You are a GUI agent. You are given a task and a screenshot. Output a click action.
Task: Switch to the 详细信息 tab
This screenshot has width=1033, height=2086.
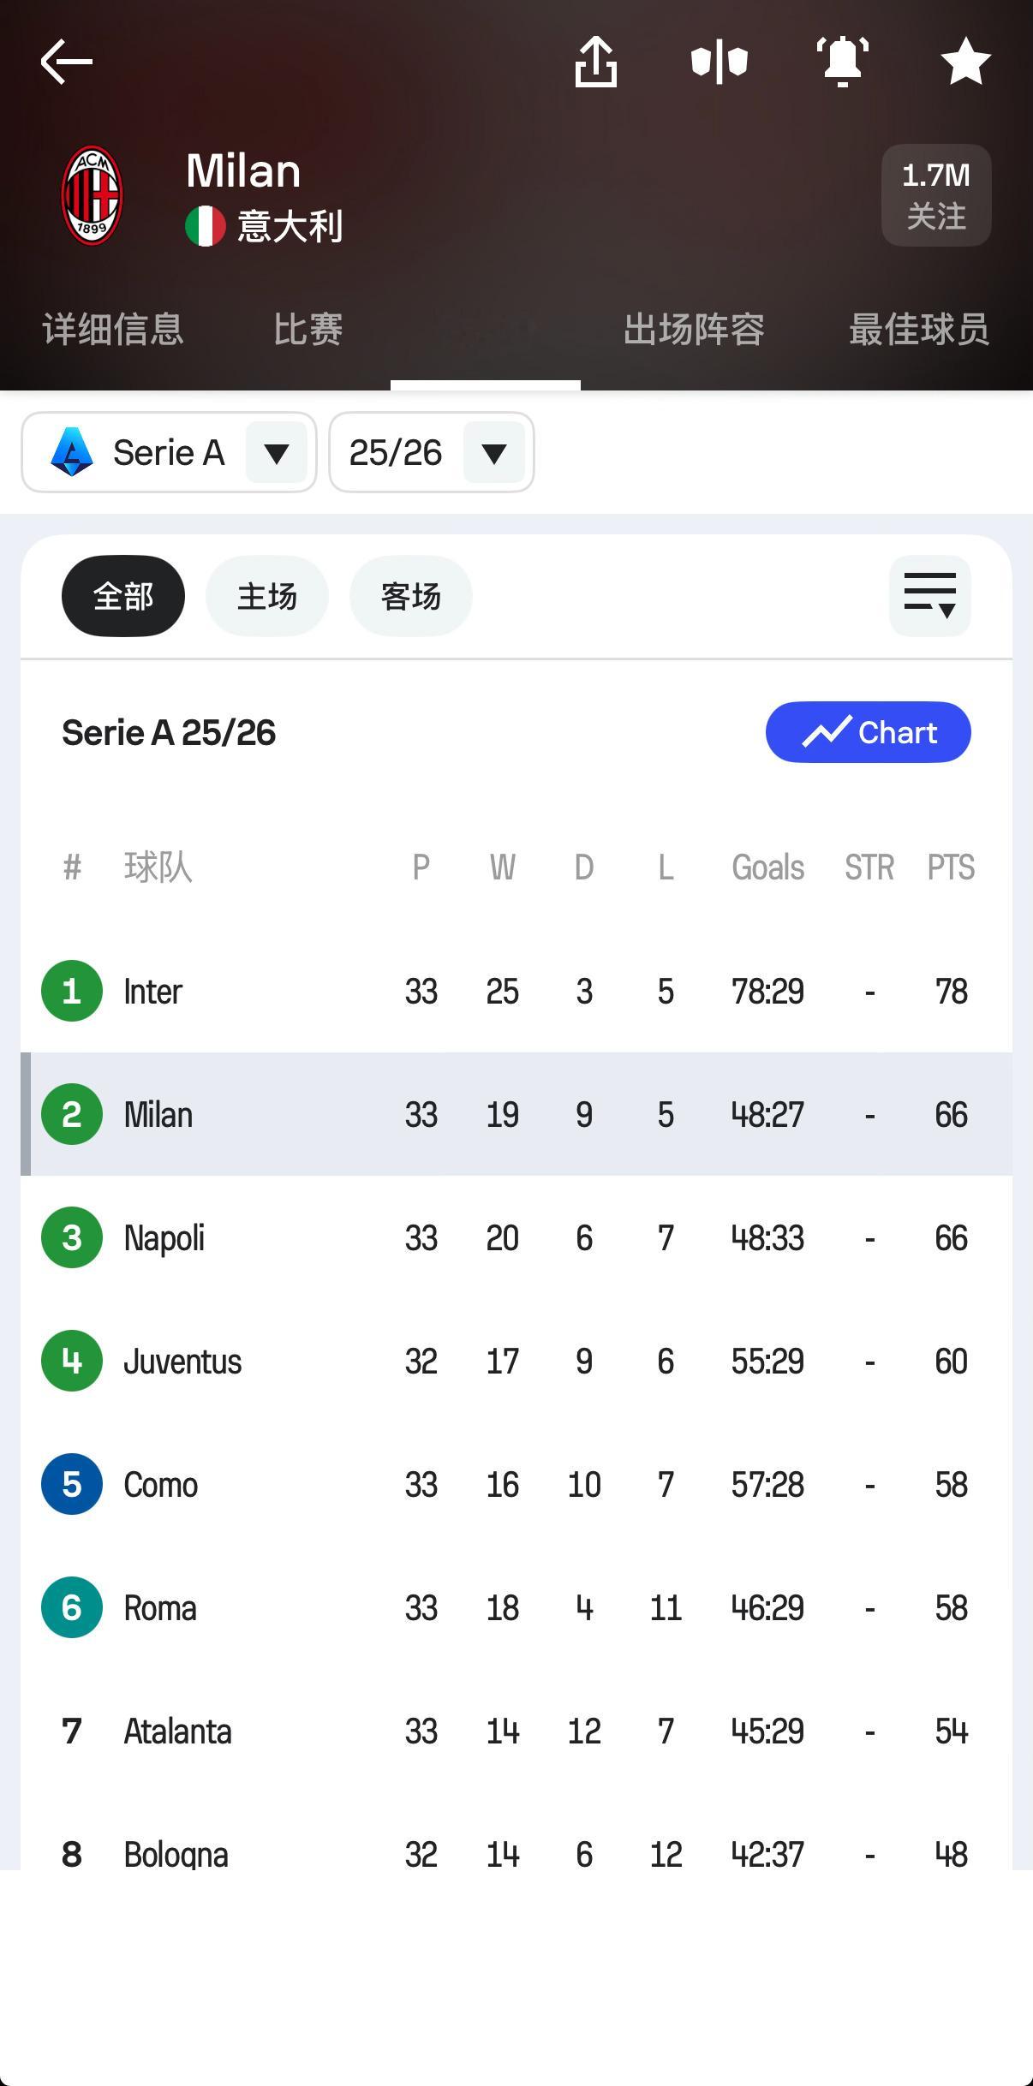click(x=113, y=330)
